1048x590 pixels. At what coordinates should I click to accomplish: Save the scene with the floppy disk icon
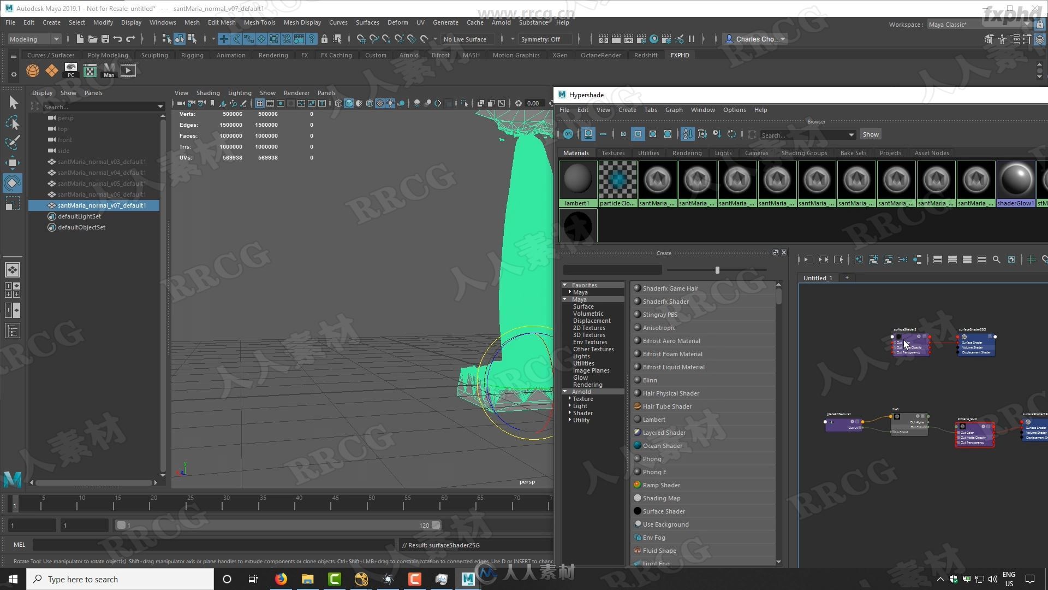[x=105, y=39]
